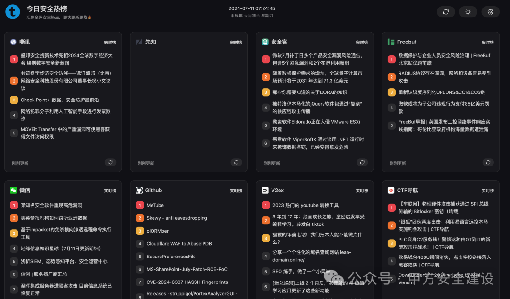This screenshot has width=510, height=299.
Task: Open '恶意软件 ViperSoftX' article
Action: (318, 143)
